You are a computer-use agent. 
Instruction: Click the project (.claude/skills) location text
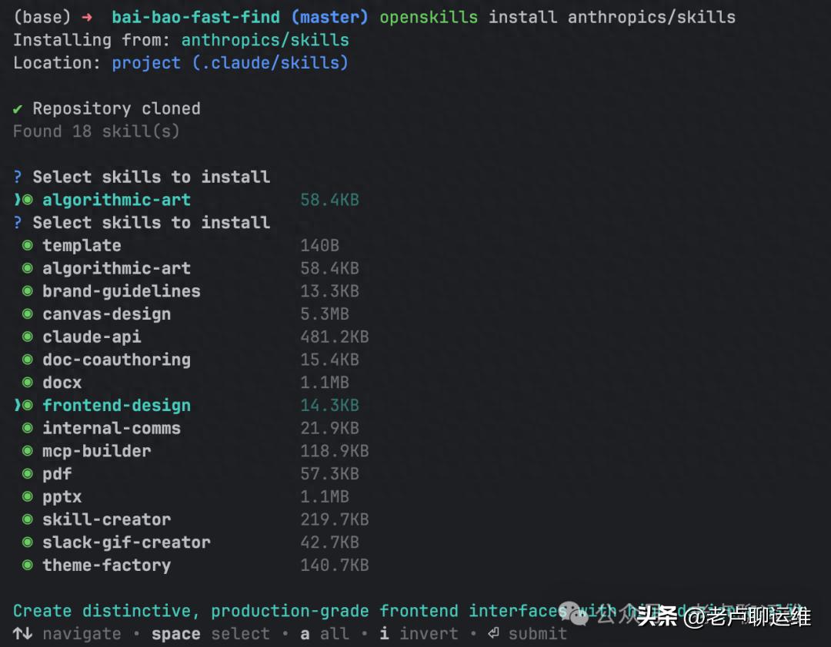[x=230, y=63]
